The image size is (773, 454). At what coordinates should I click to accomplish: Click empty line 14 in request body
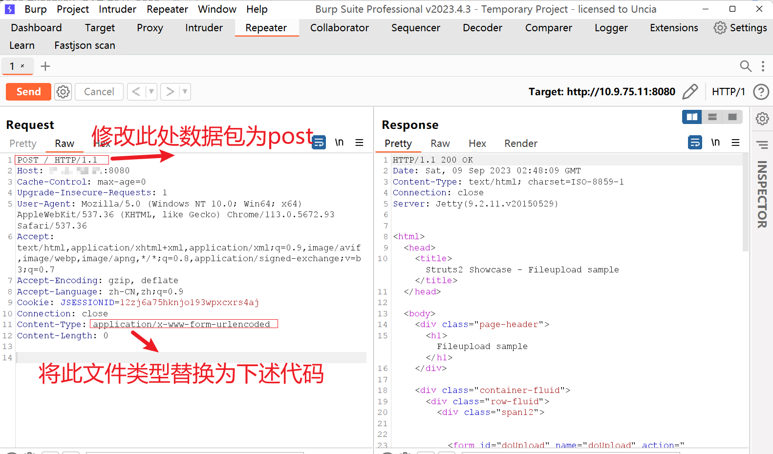[191, 358]
